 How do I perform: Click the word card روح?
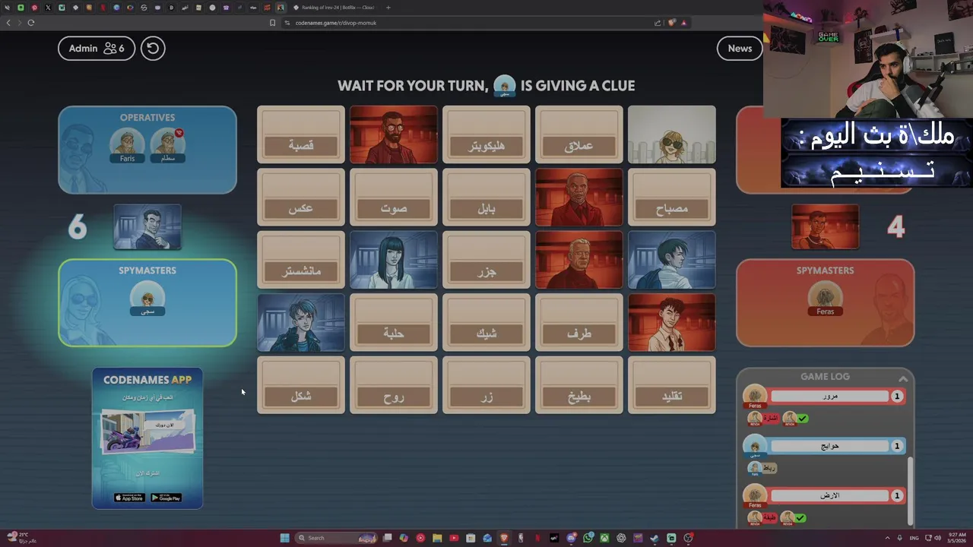[394, 385]
